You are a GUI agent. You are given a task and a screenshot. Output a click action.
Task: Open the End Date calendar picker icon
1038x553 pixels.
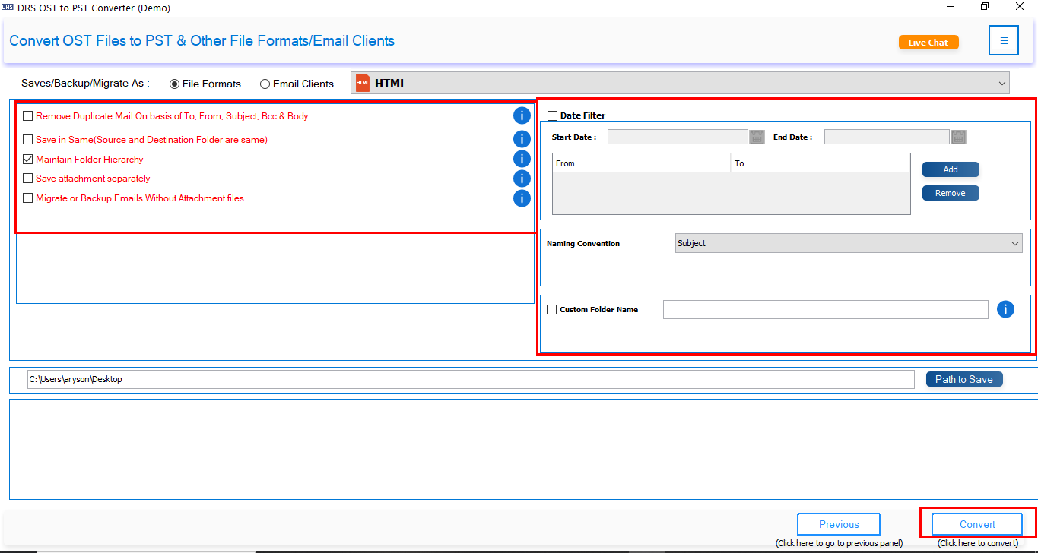pyautogui.click(x=959, y=137)
